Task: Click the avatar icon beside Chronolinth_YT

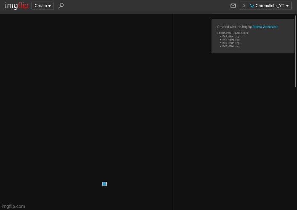Action: (x=252, y=6)
